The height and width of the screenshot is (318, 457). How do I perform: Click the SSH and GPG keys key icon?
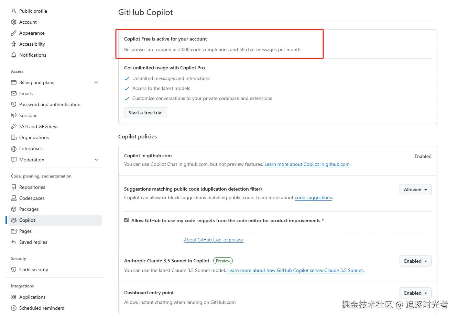pyautogui.click(x=14, y=126)
